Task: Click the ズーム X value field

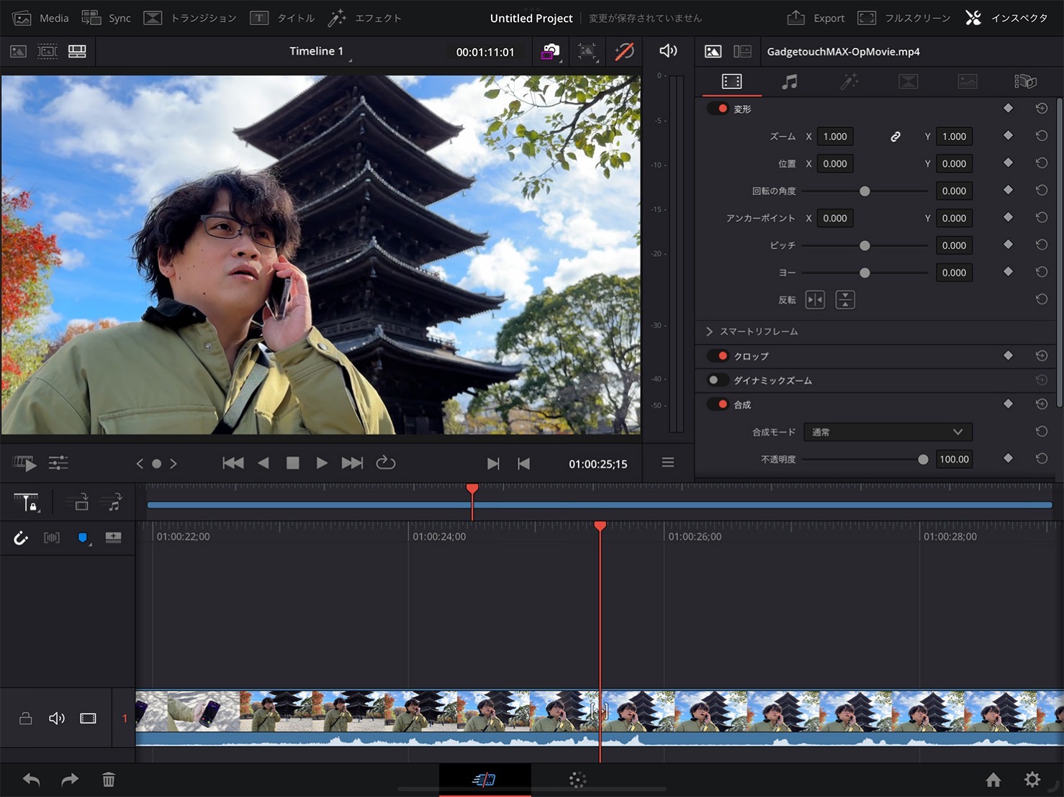Action: coord(835,137)
